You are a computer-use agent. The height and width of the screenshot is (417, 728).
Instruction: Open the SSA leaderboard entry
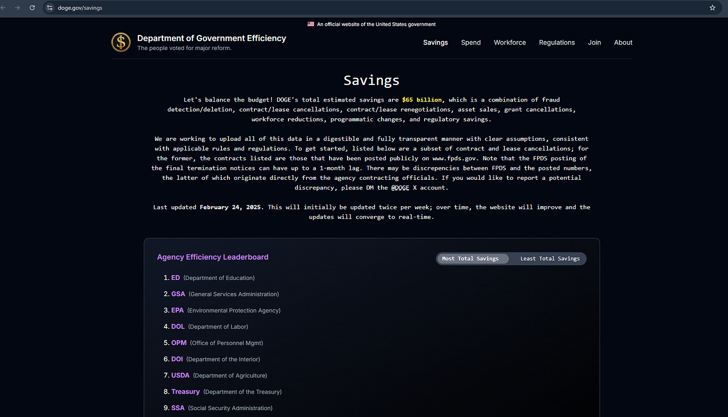pyautogui.click(x=178, y=408)
